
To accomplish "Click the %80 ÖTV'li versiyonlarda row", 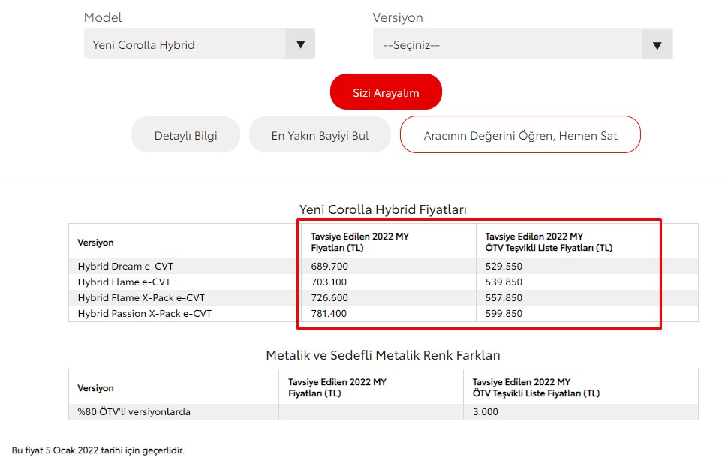I will 384,412.
